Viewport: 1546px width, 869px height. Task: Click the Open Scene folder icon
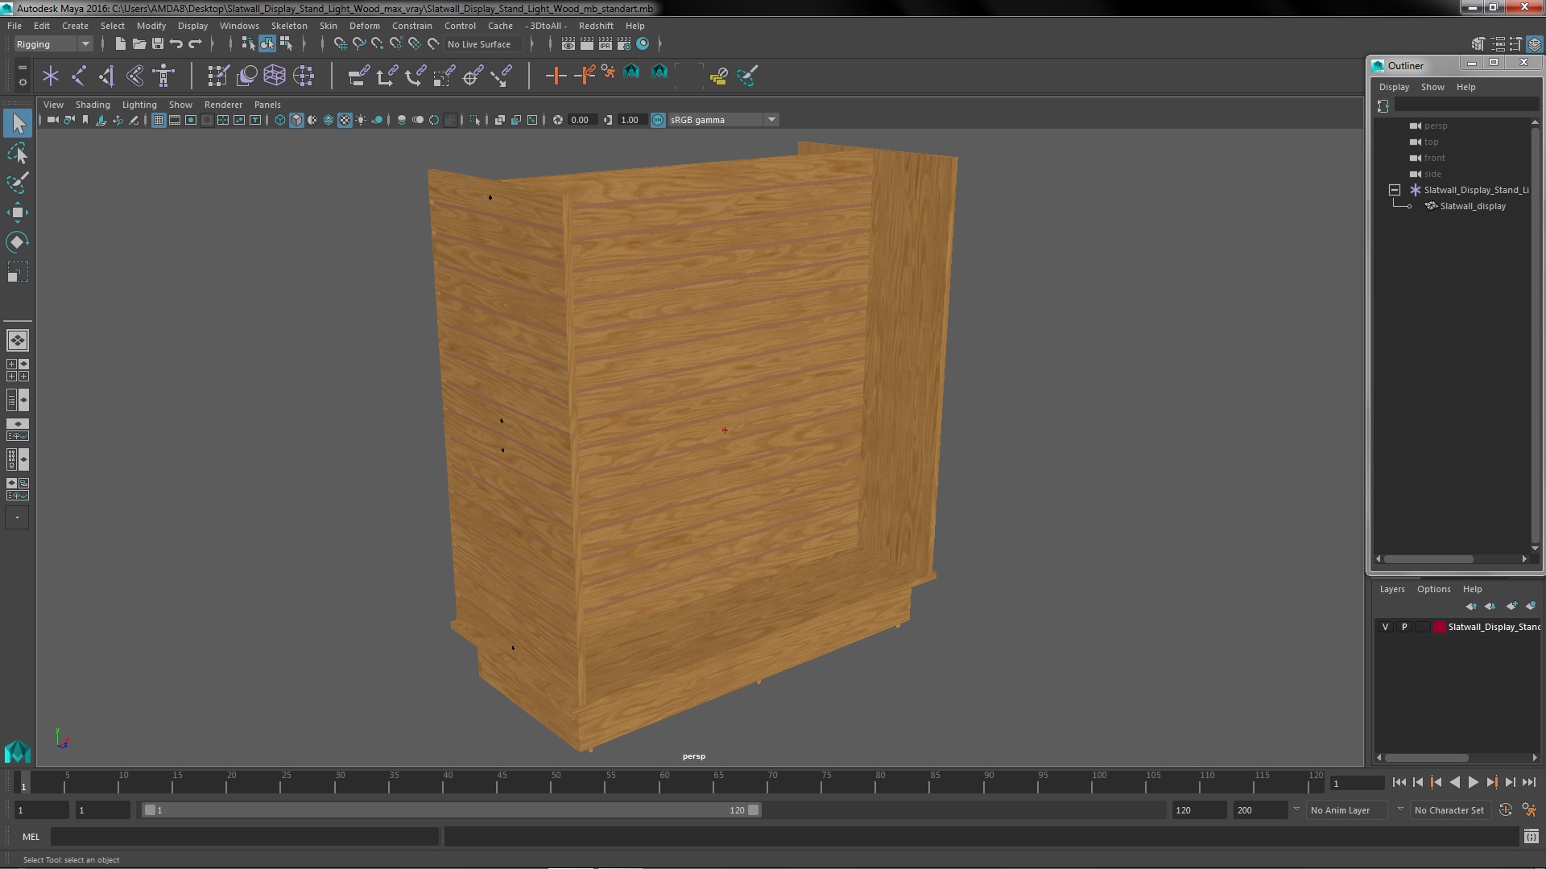[x=138, y=43]
